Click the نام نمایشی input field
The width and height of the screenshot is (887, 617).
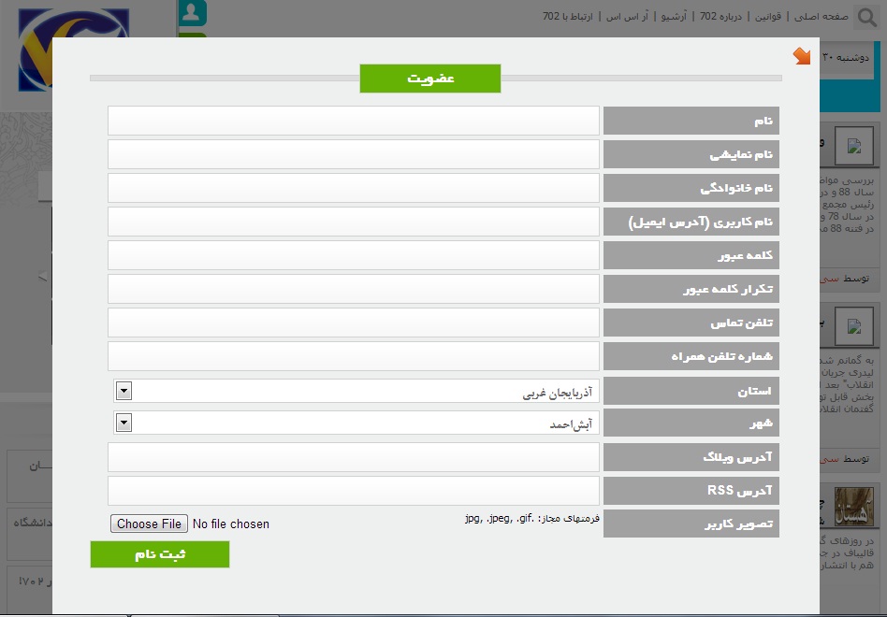[x=354, y=154]
